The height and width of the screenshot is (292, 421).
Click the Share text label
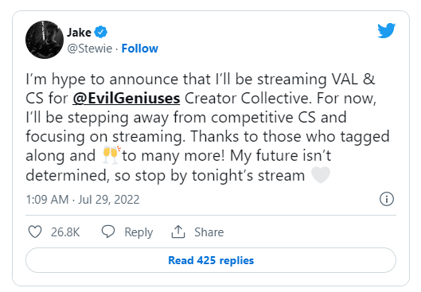click(209, 232)
